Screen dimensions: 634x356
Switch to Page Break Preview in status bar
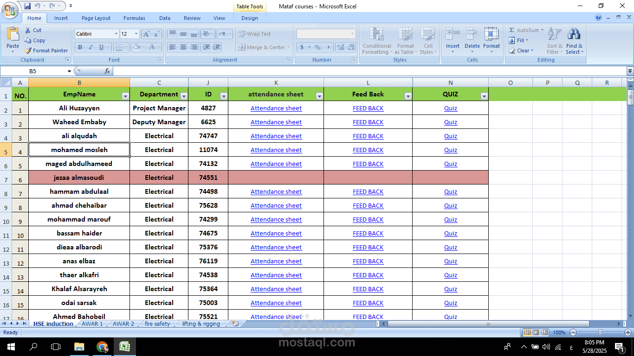coord(544,332)
